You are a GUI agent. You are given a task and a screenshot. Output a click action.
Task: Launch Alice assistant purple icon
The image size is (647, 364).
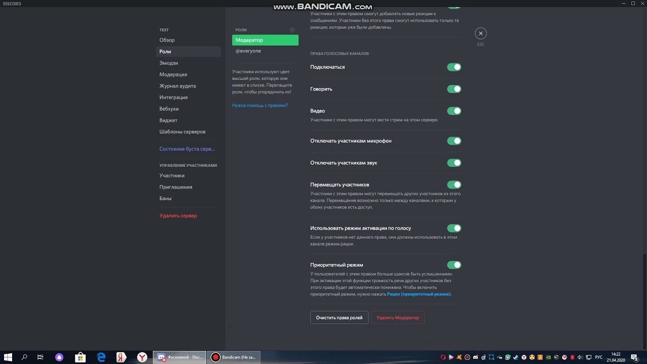coord(60,357)
